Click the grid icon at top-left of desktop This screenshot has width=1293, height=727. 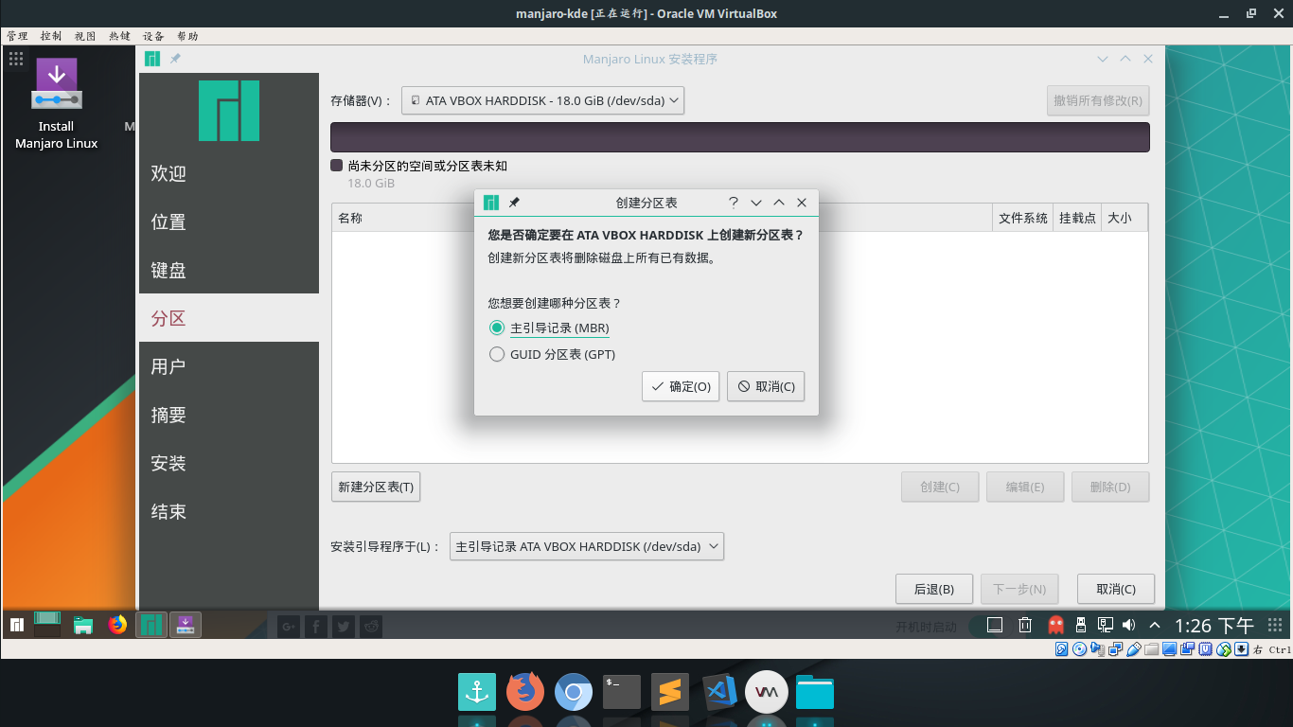click(16, 59)
